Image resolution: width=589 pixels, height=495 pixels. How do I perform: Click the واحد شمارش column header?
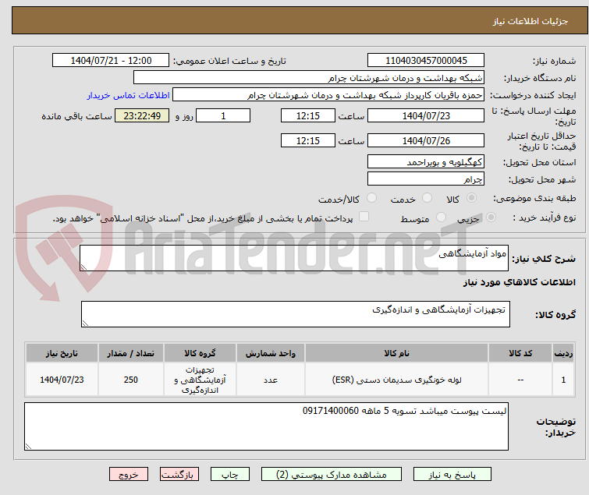click(x=271, y=353)
